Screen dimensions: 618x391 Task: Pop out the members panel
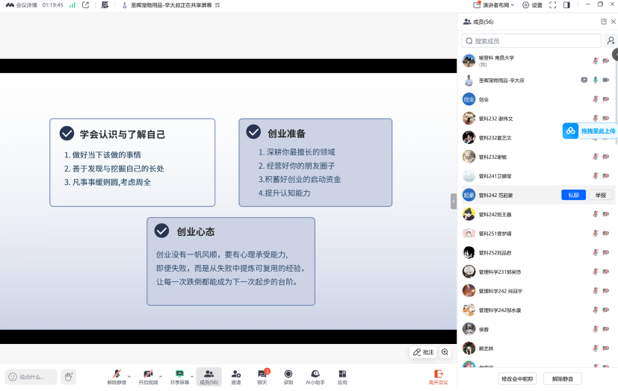[604, 22]
